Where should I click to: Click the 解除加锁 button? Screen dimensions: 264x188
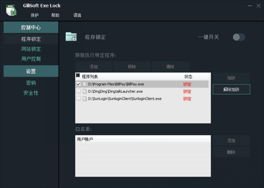(x=232, y=89)
